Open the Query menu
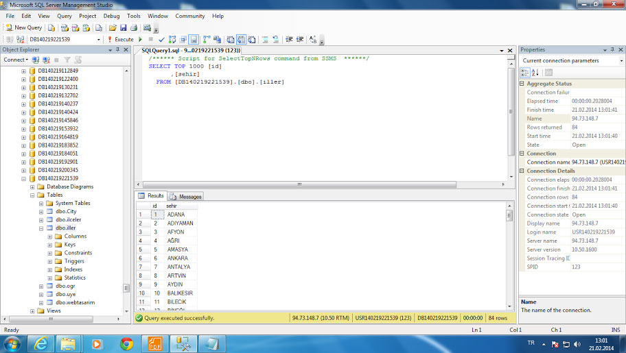The image size is (626, 353). pyautogui.click(x=65, y=16)
